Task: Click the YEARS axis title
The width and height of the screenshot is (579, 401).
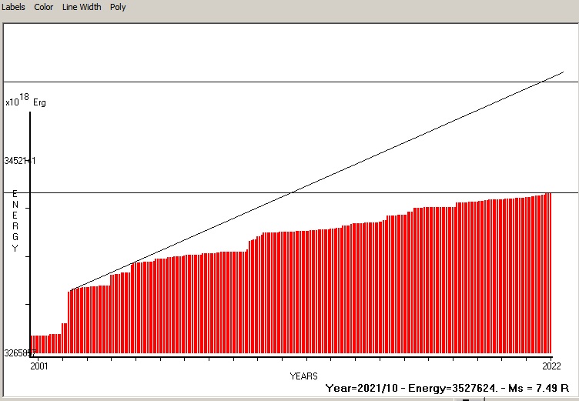Action: coord(303,376)
